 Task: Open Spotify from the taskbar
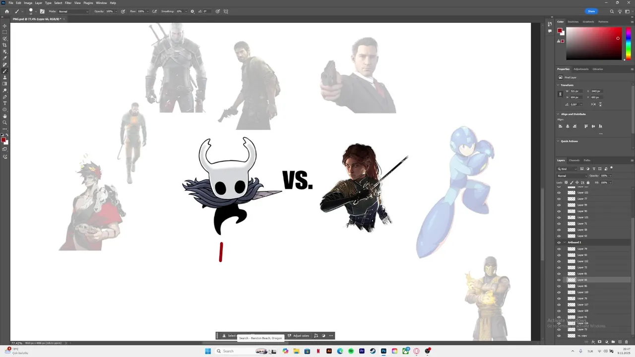coord(351,351)
